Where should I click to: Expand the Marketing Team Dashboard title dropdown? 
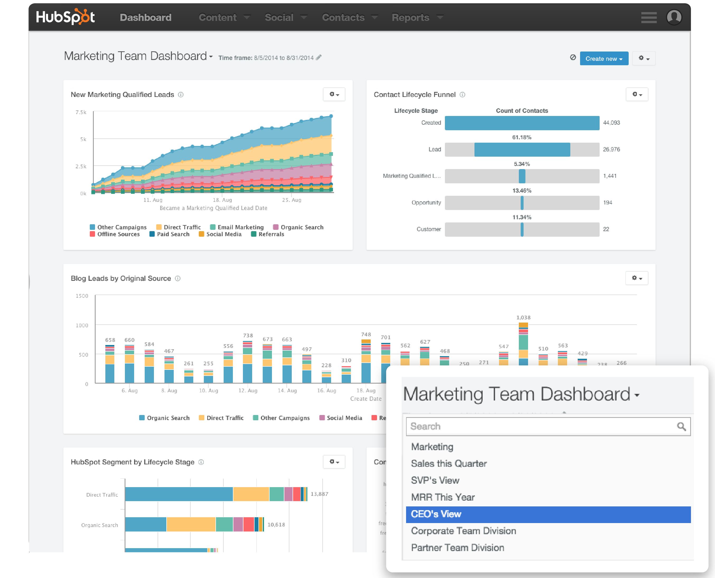pyautogui.click(x=211, y=57)
